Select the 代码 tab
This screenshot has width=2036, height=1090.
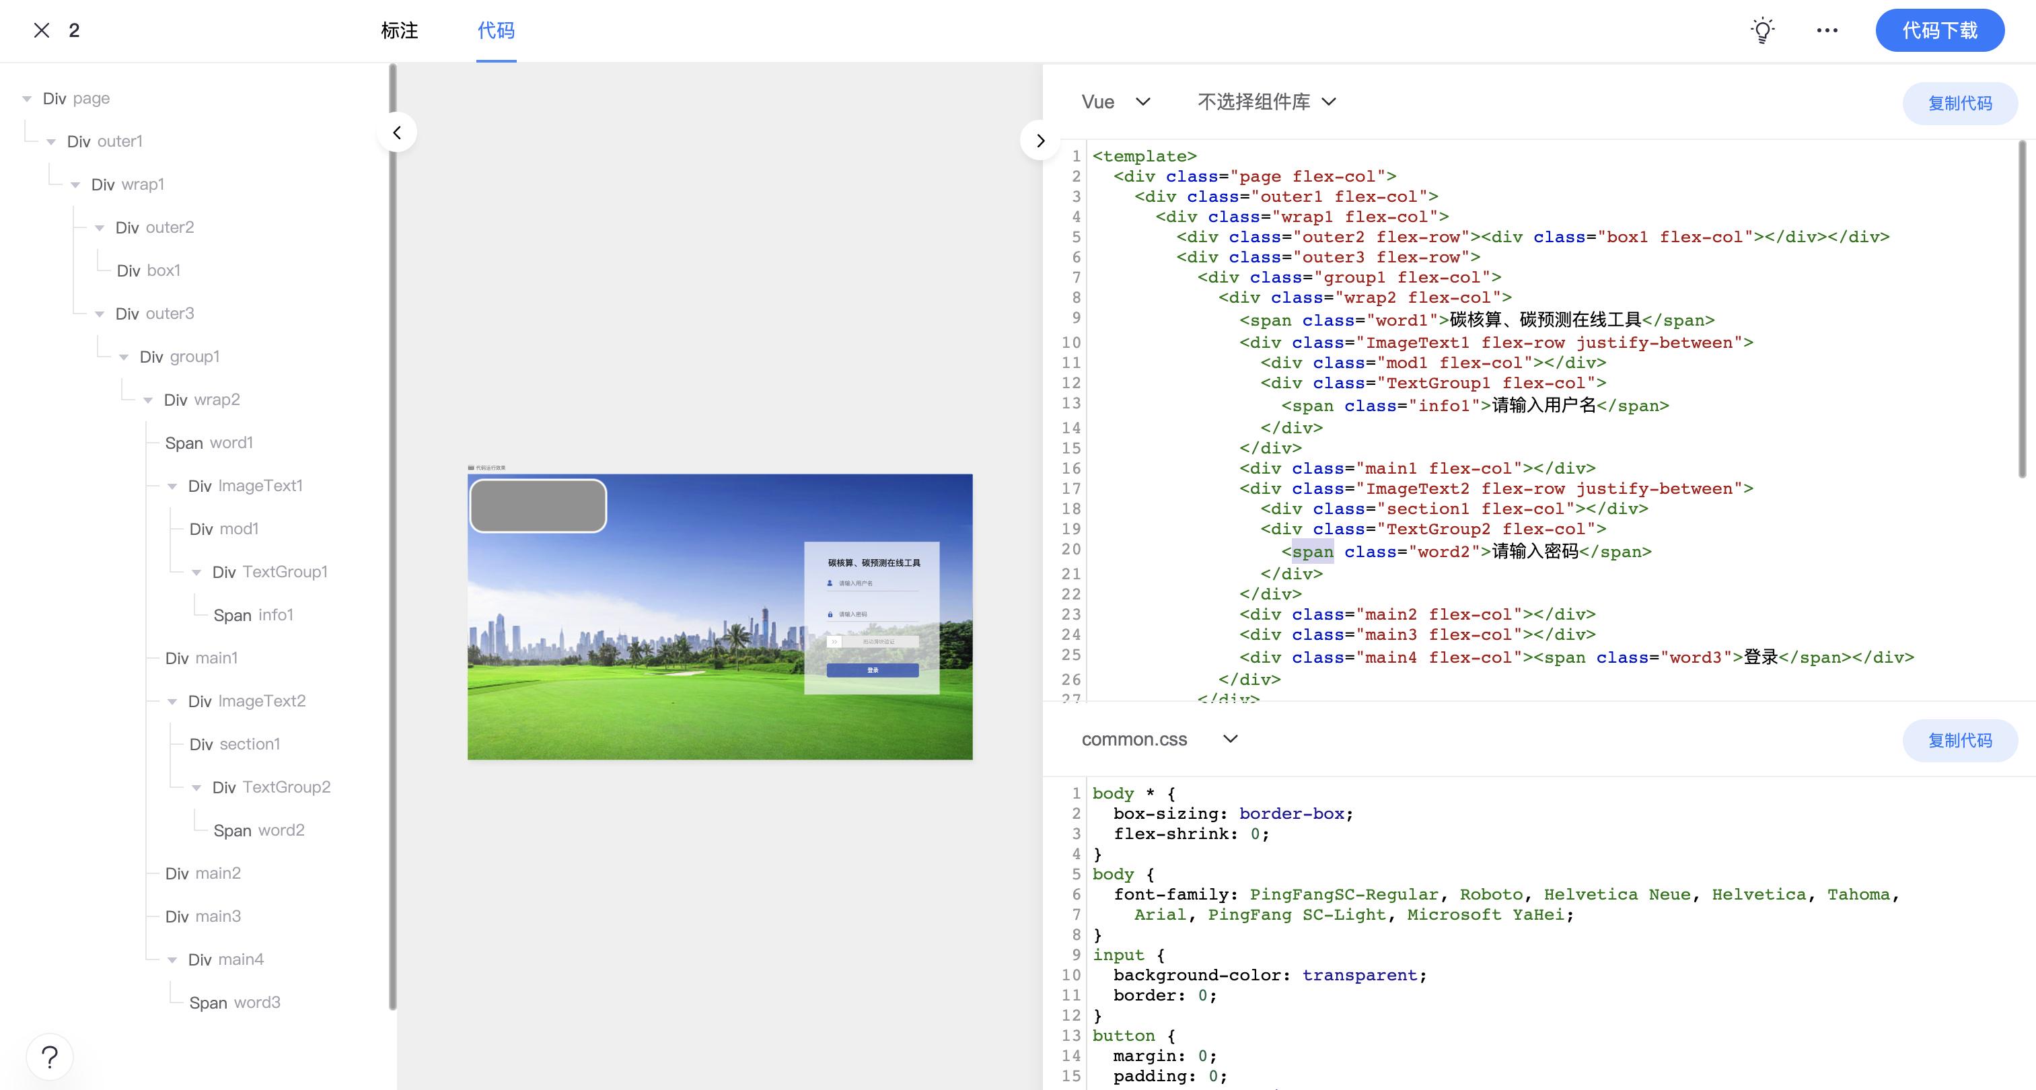(497, 30)
